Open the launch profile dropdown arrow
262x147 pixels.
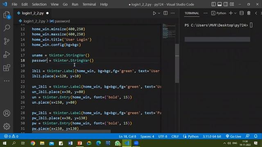[235, 13]
